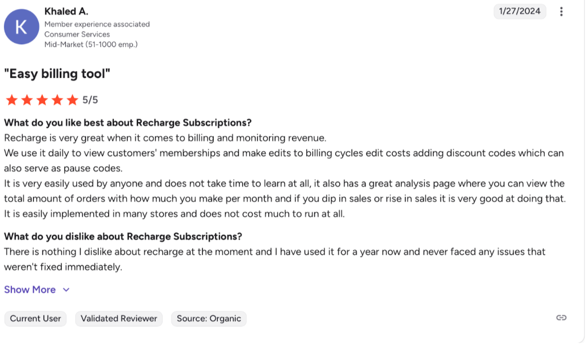Click the 1/27/2024 date badge

coord(520,11)
